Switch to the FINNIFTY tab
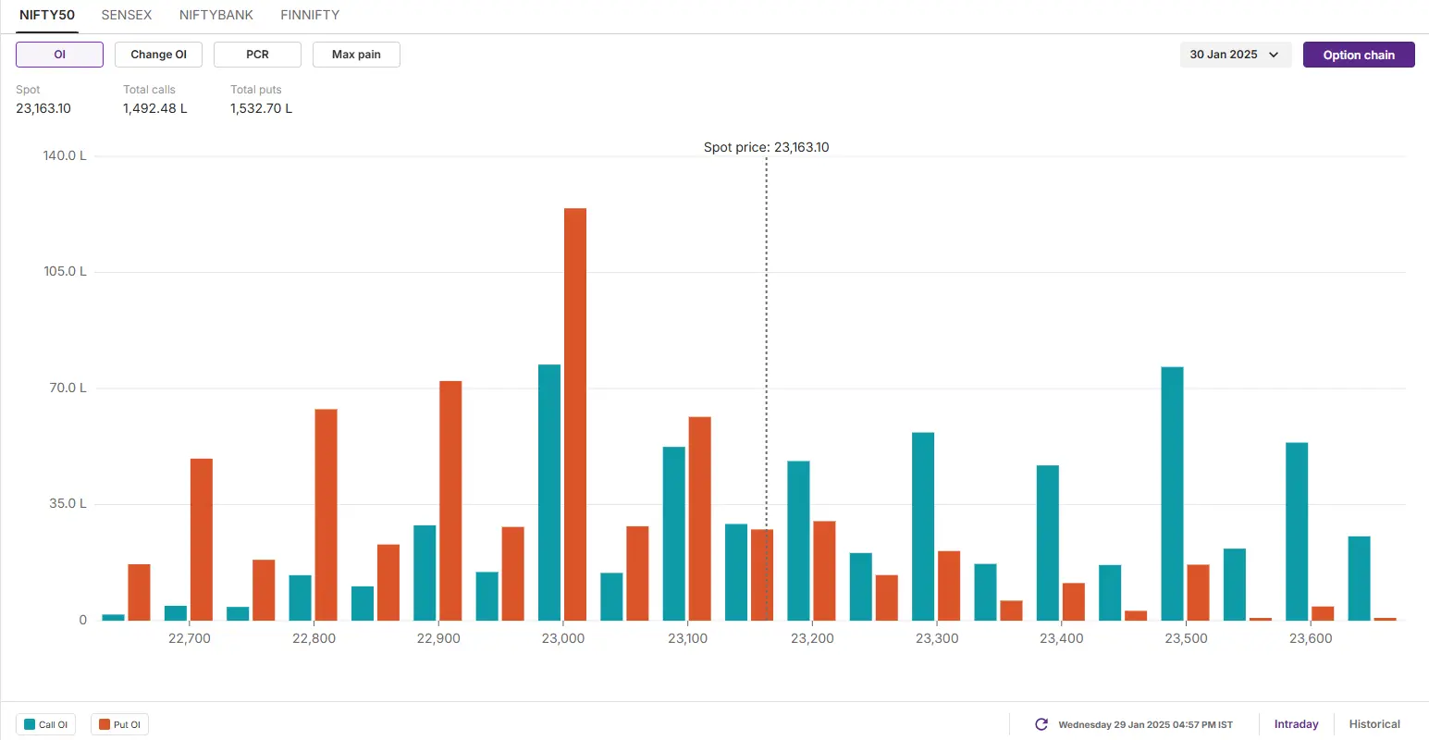This screenshot has width=1429, height=740. coord(310,15)
